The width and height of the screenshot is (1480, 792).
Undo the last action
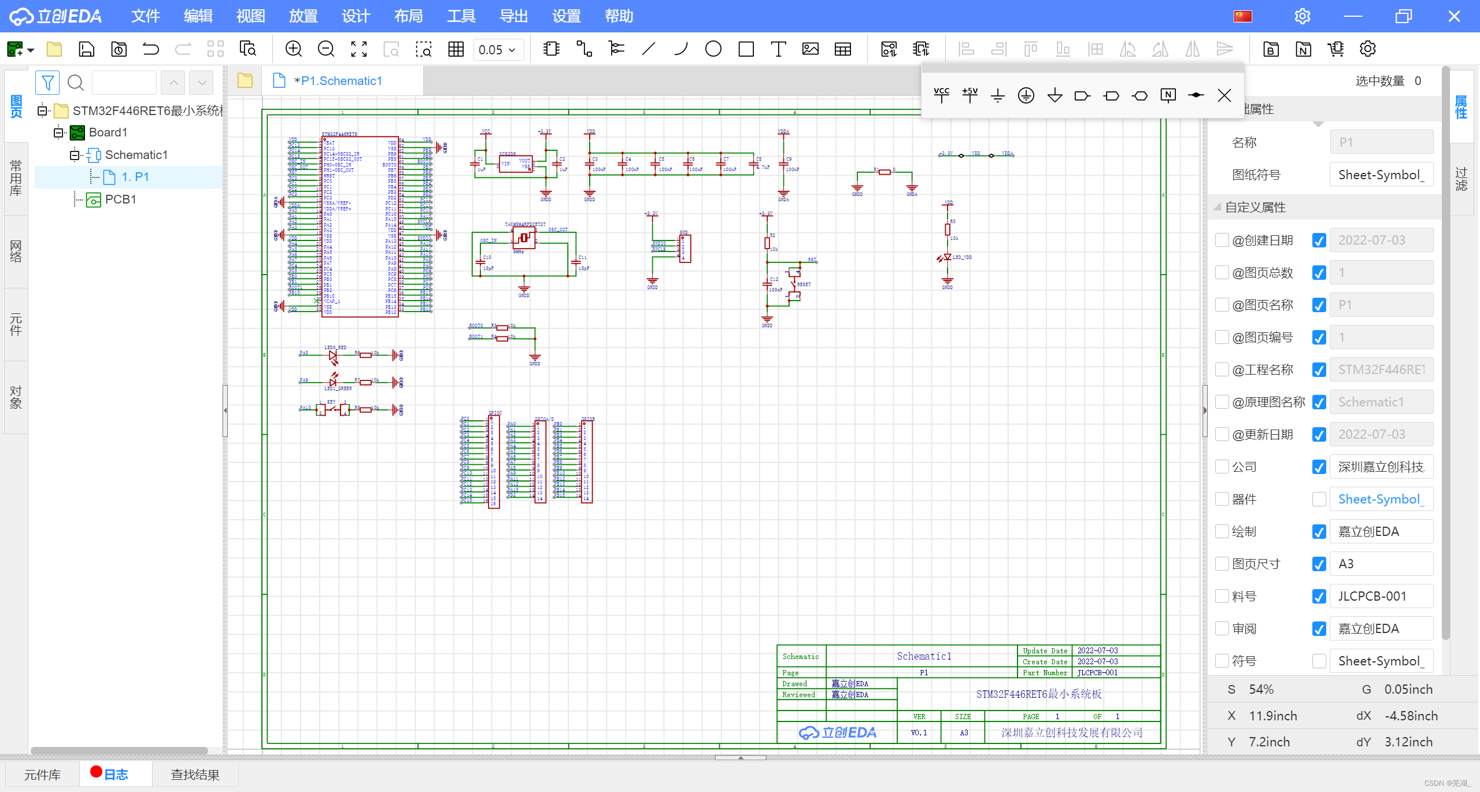tap(151, 49)
